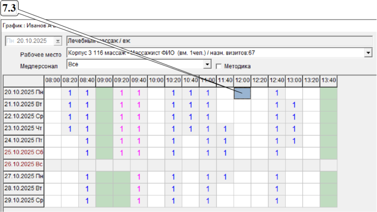Select the highlighted 12:00 slot on 20.10.2025

click(x=242, y=93)
